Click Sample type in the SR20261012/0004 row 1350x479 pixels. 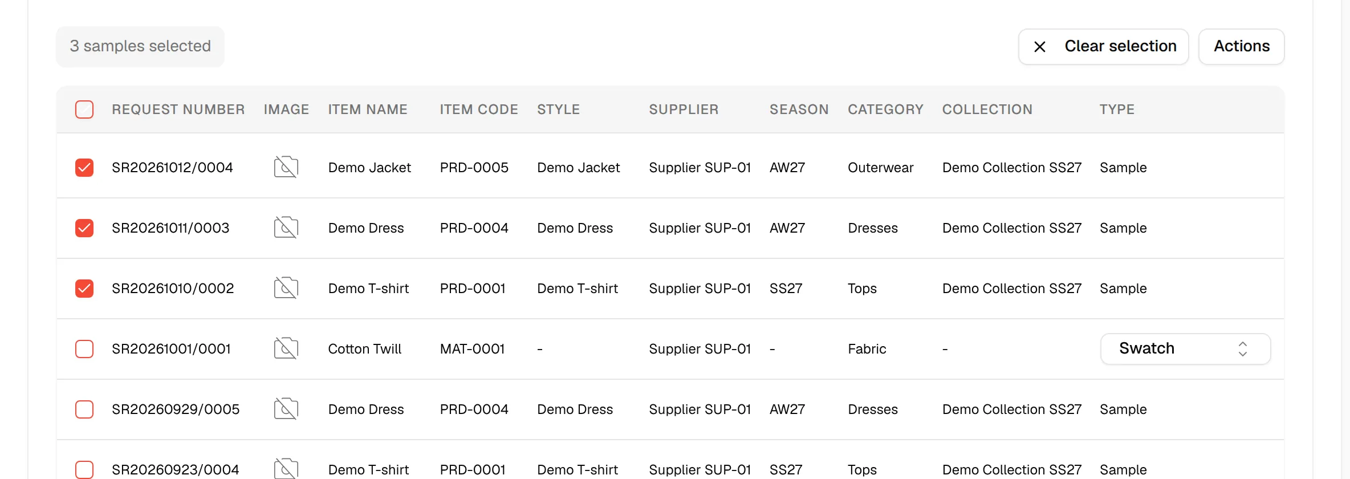pos(1123,168)
